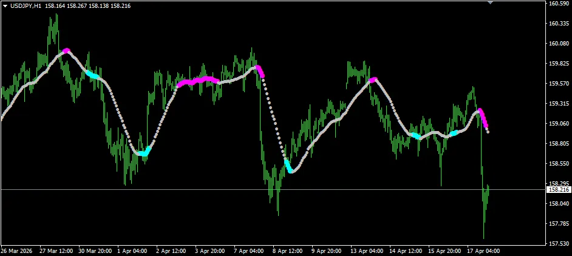
Task: Click the 30 Mar 20:00 time label
Action: [95, 251]
